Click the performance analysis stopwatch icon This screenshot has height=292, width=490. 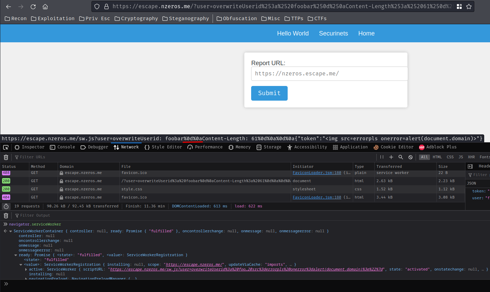click(x=6, y=206)
